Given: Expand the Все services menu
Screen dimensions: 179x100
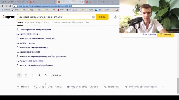Looking at the screenshot, I should click(88, 22).
